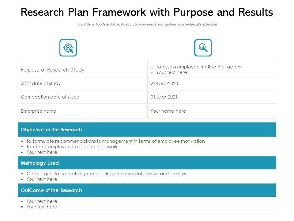The image size is (294, 221).
Task: Select the OutCome of the Research header
Action: click(51, 190)
